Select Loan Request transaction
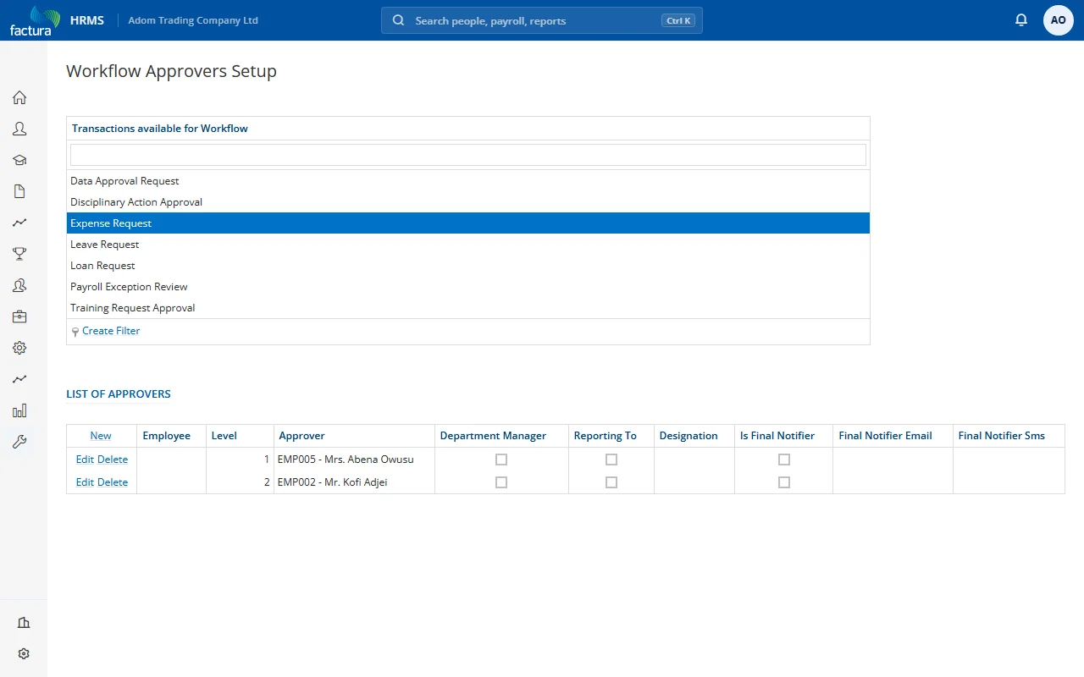The image size is (1084, 677). 468,266
